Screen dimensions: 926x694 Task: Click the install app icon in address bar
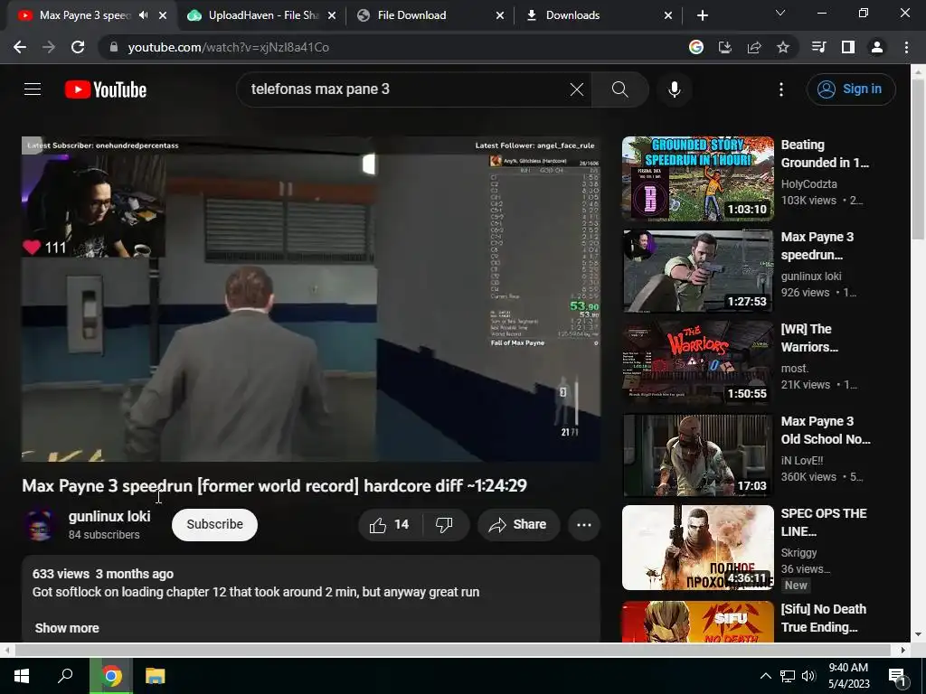725,47
